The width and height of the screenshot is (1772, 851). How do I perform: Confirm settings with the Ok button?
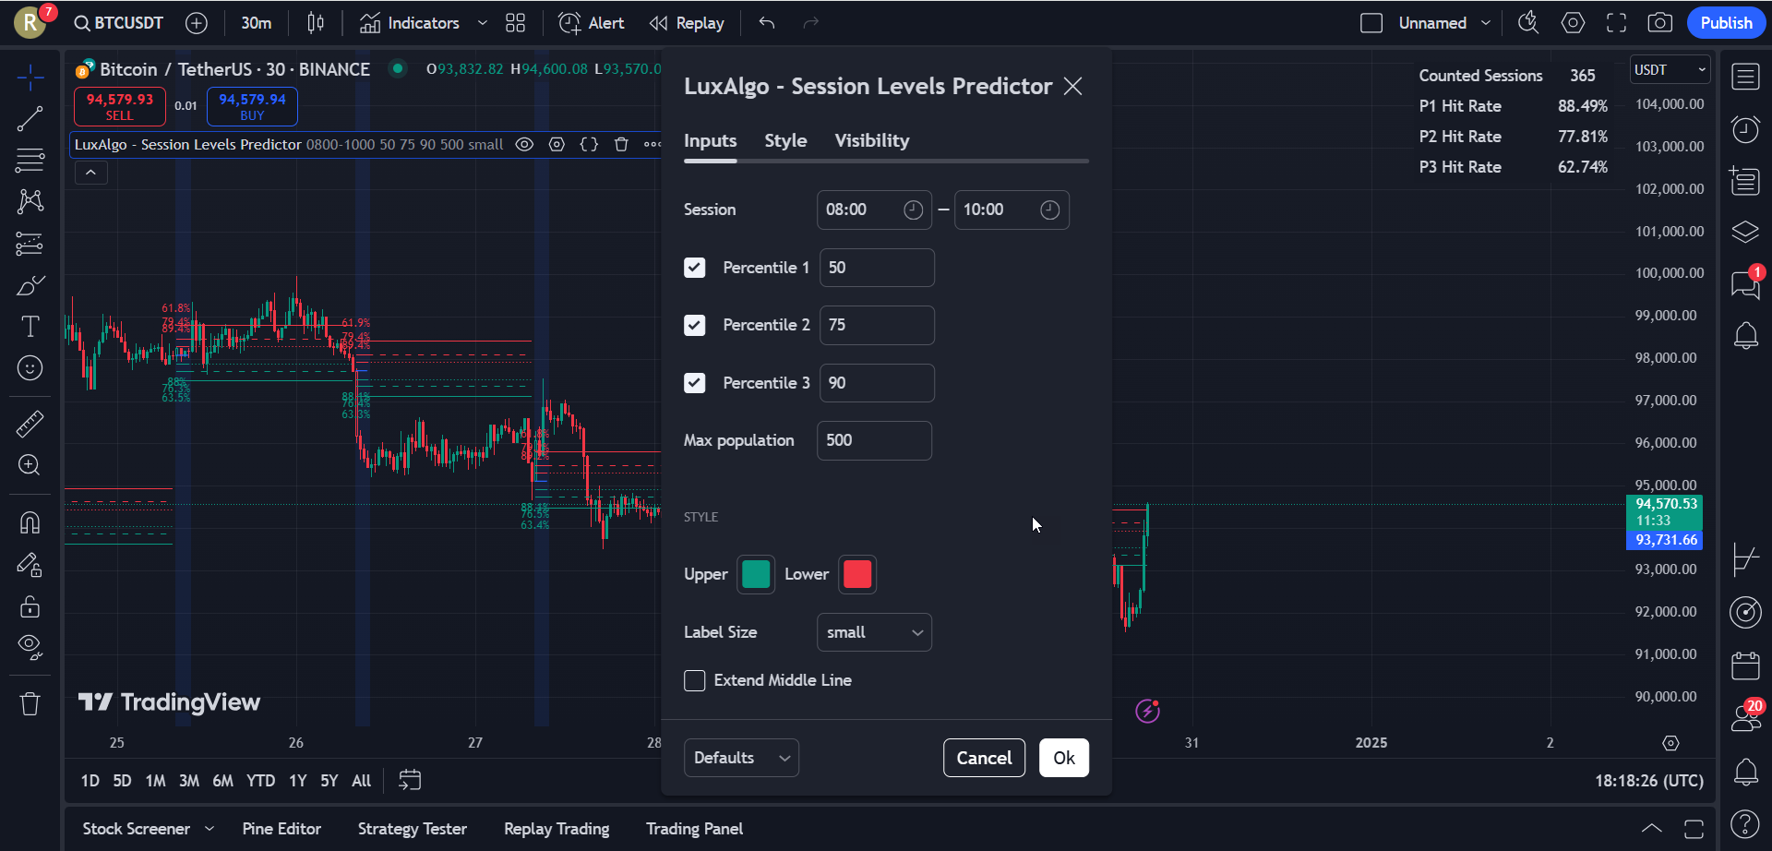(x=1063, y=757)
